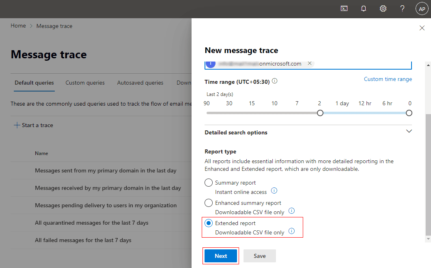This screenshot has width=431, height=268.
Task: Open the notifications bell
Action: coord(364,9)
